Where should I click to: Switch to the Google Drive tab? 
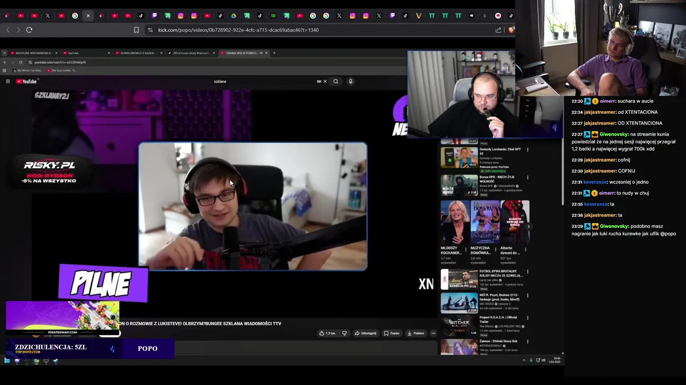[x=234, y=16]
